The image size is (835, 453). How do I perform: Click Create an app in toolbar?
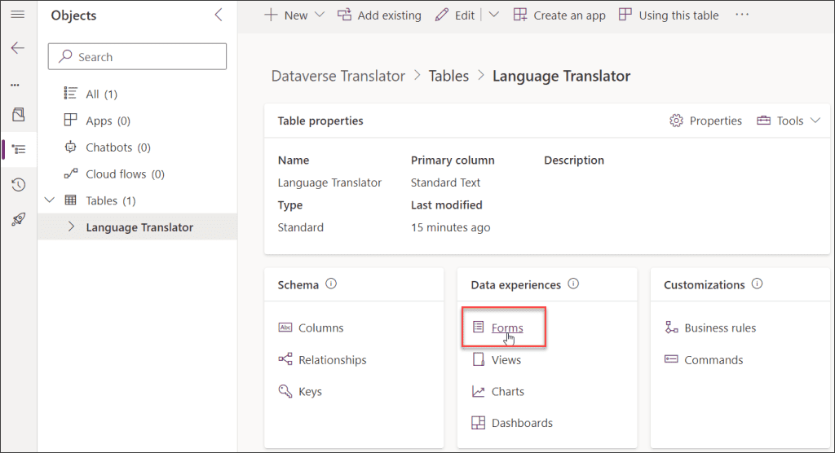pos(559,15)
